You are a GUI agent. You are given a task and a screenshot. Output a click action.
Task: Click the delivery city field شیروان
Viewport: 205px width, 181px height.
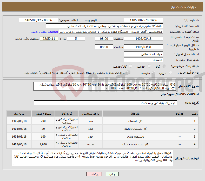coord(143,60)
